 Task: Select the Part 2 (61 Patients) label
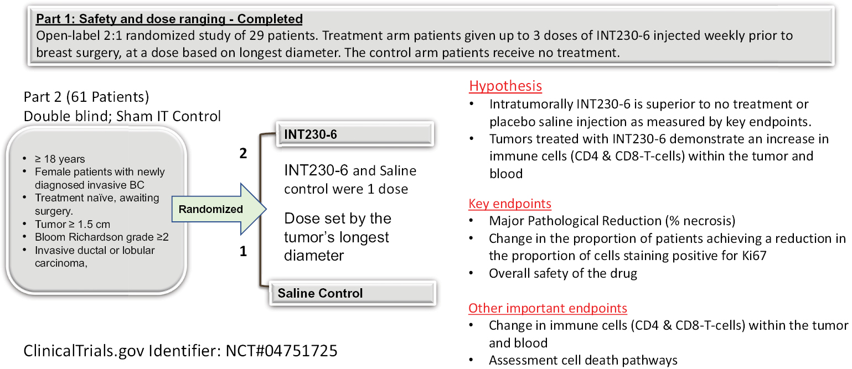[x=86, y=97]
